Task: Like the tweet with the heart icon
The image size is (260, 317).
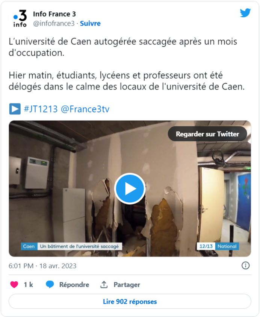Action: [14, 284]
